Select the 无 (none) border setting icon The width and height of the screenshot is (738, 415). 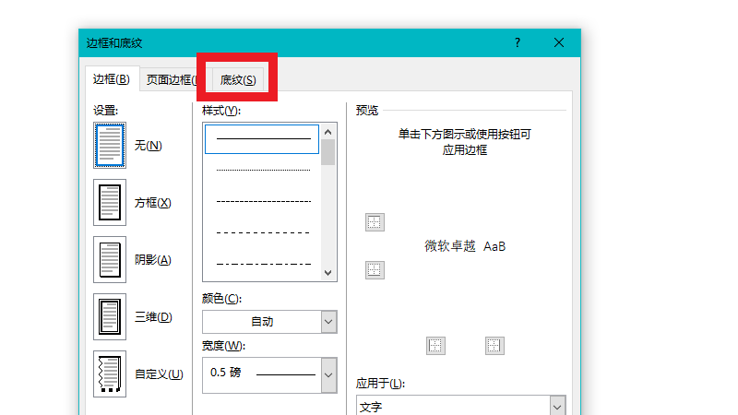click(x=110, y=146)
